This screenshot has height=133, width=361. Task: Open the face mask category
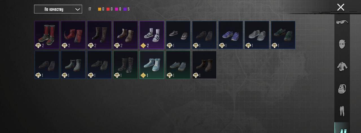(x=342, y=44)
